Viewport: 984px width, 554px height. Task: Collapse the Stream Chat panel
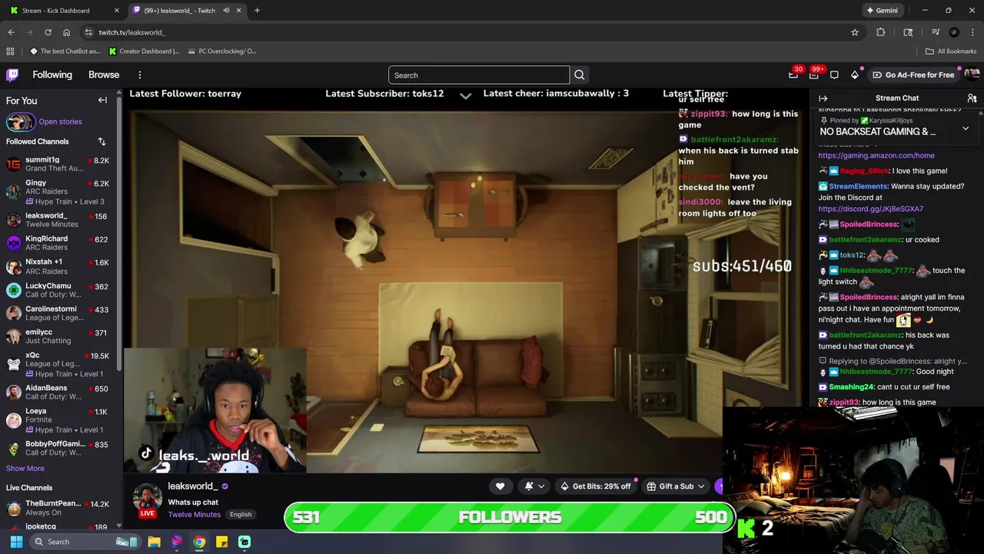click(x=823, y=98)
